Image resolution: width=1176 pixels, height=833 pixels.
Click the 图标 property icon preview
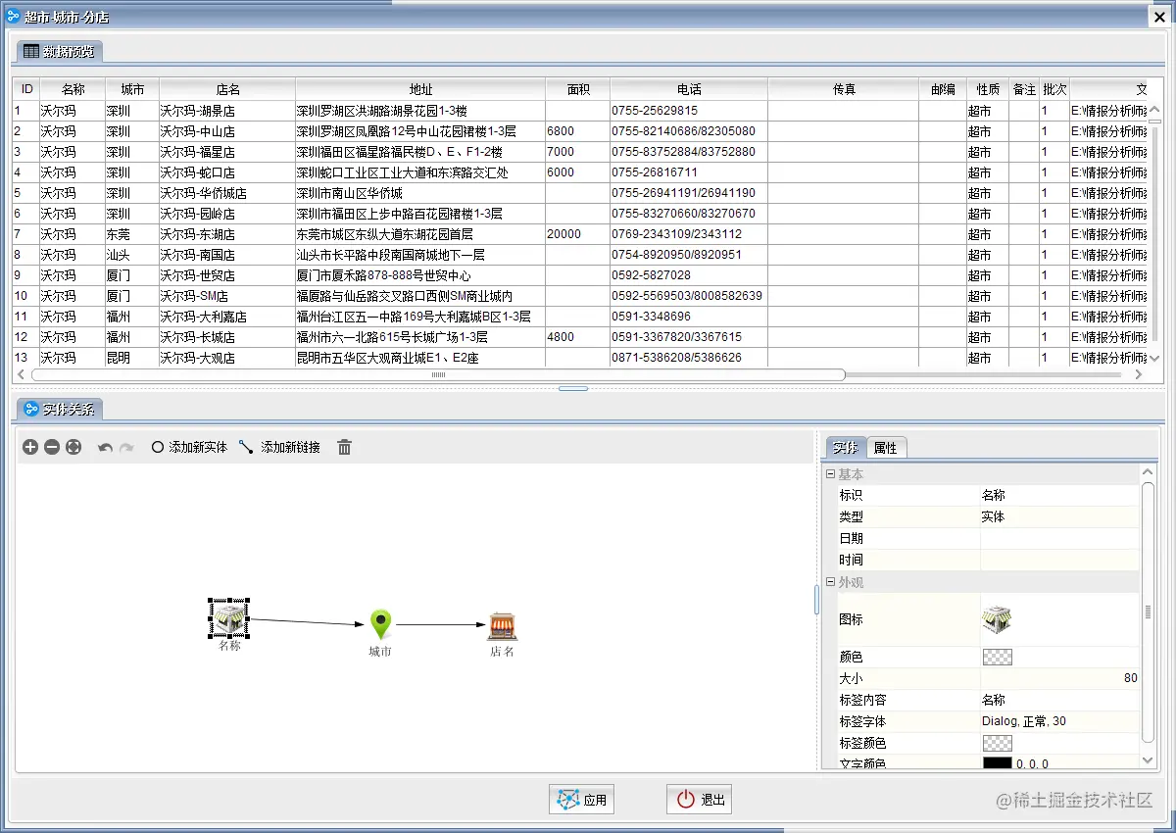[x=997, y=619]
